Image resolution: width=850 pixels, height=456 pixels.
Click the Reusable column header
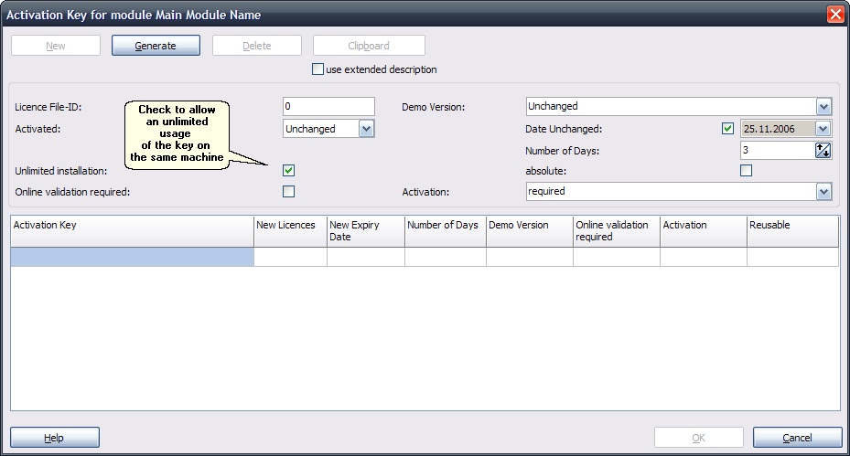pos(791,231)
